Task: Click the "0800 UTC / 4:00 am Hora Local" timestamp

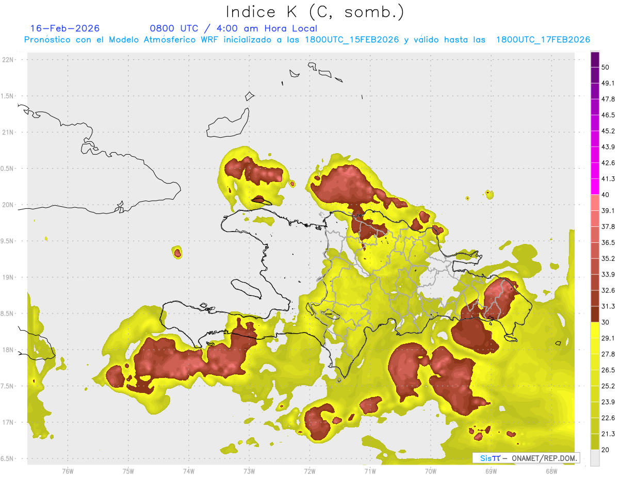Action: (x=234, y=28)
